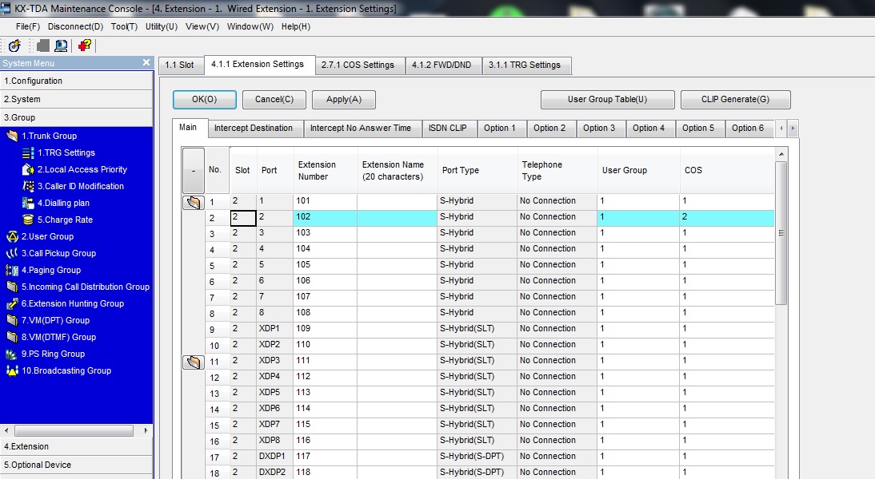Click the User Group icon
The height and width of the screenshot is (479, 875).
coord(12,236)
